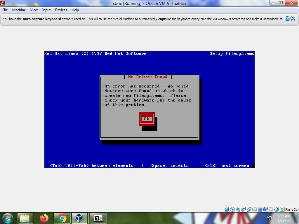
Task: Click the mouse integration status icon
Action: click(277, 209)
